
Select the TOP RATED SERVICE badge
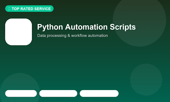point(29,9)
